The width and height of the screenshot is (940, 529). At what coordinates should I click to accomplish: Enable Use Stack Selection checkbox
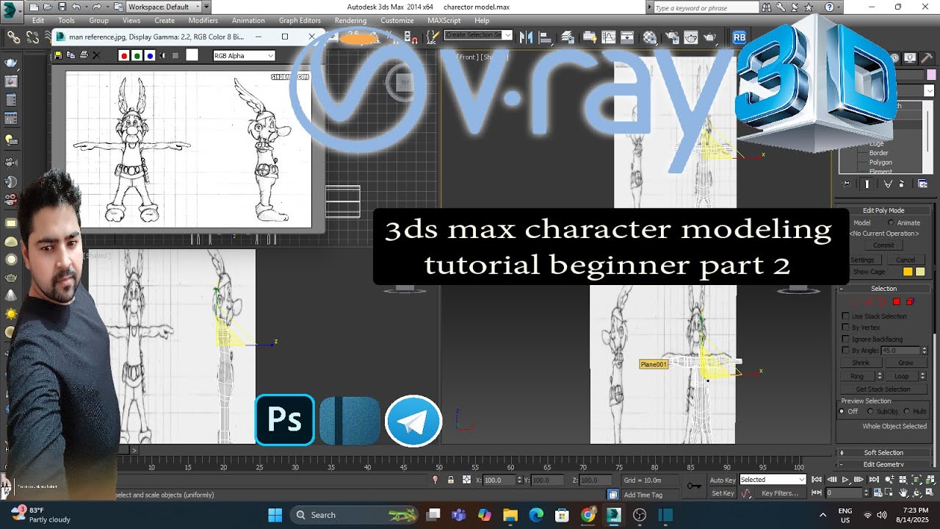[845, 316]
